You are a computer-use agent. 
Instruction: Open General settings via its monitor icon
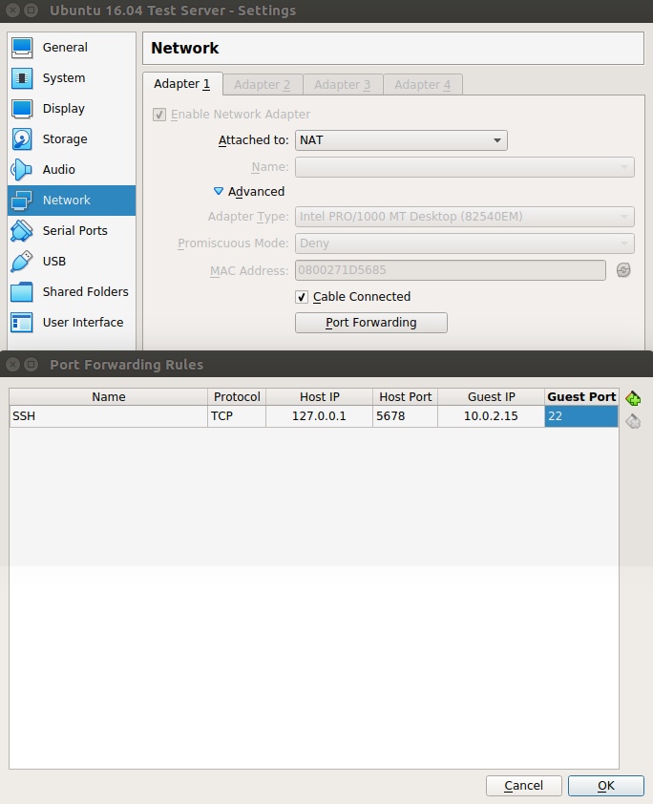(x=22, y=47)
